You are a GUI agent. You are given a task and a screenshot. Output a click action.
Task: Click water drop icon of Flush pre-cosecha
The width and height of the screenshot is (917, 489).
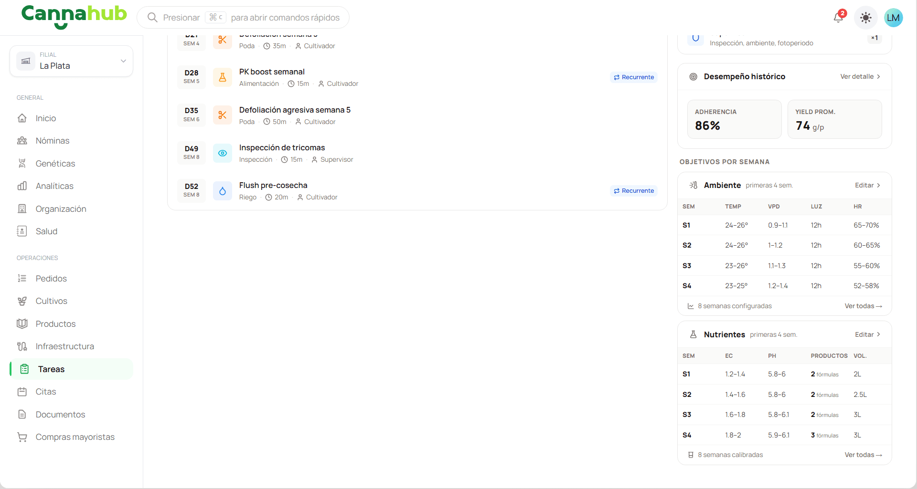[x=223, y=191]
